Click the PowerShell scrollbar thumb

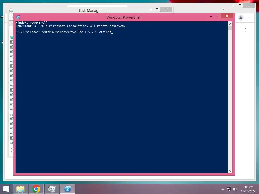coord(230,28)
